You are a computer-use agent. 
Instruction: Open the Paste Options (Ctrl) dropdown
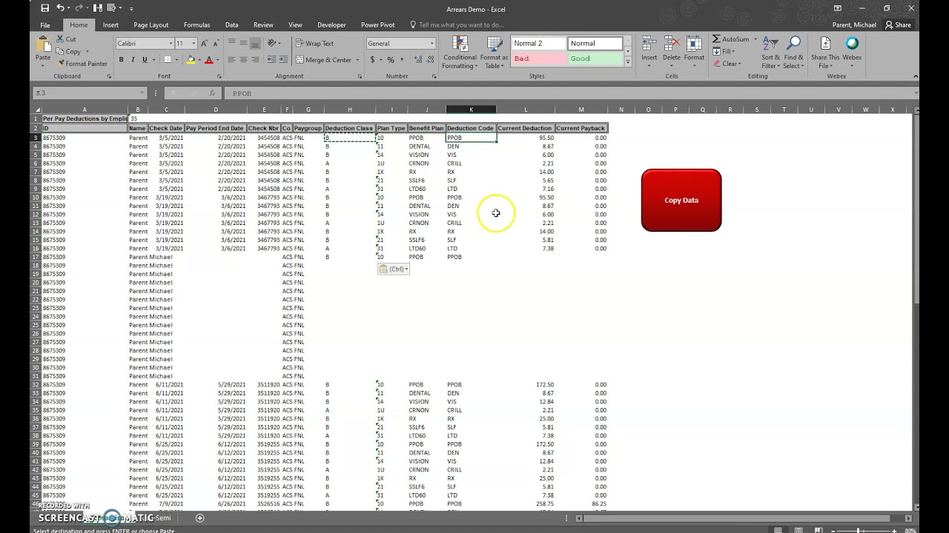394,269
